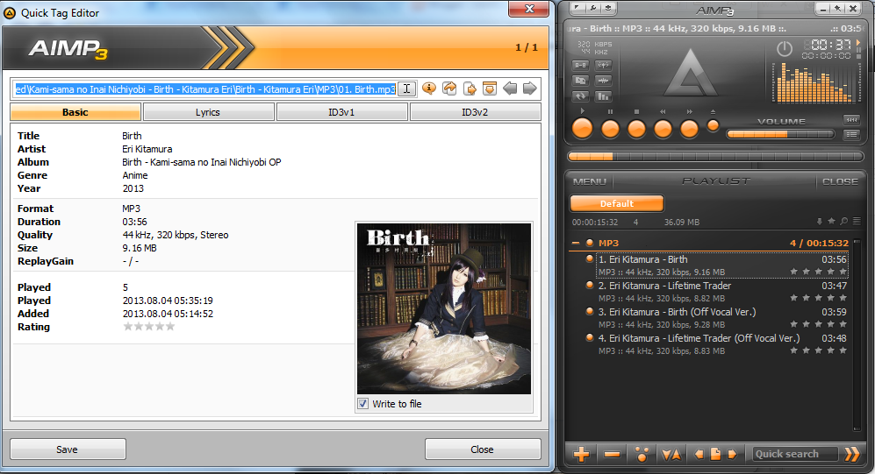This screenshot has width=875, height=474.
Task: Select the Default playlist tab
Action: 617,203
